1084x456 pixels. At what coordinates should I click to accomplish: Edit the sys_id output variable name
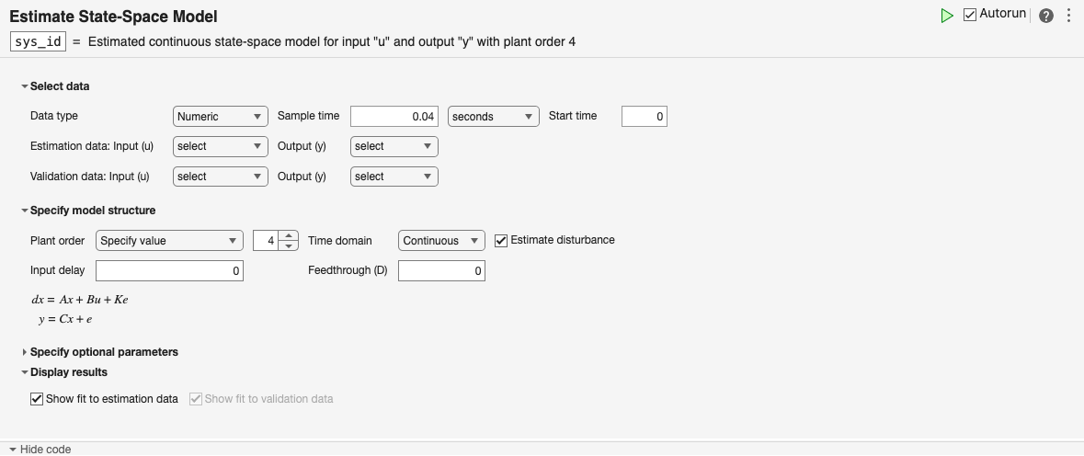[38, 42]
